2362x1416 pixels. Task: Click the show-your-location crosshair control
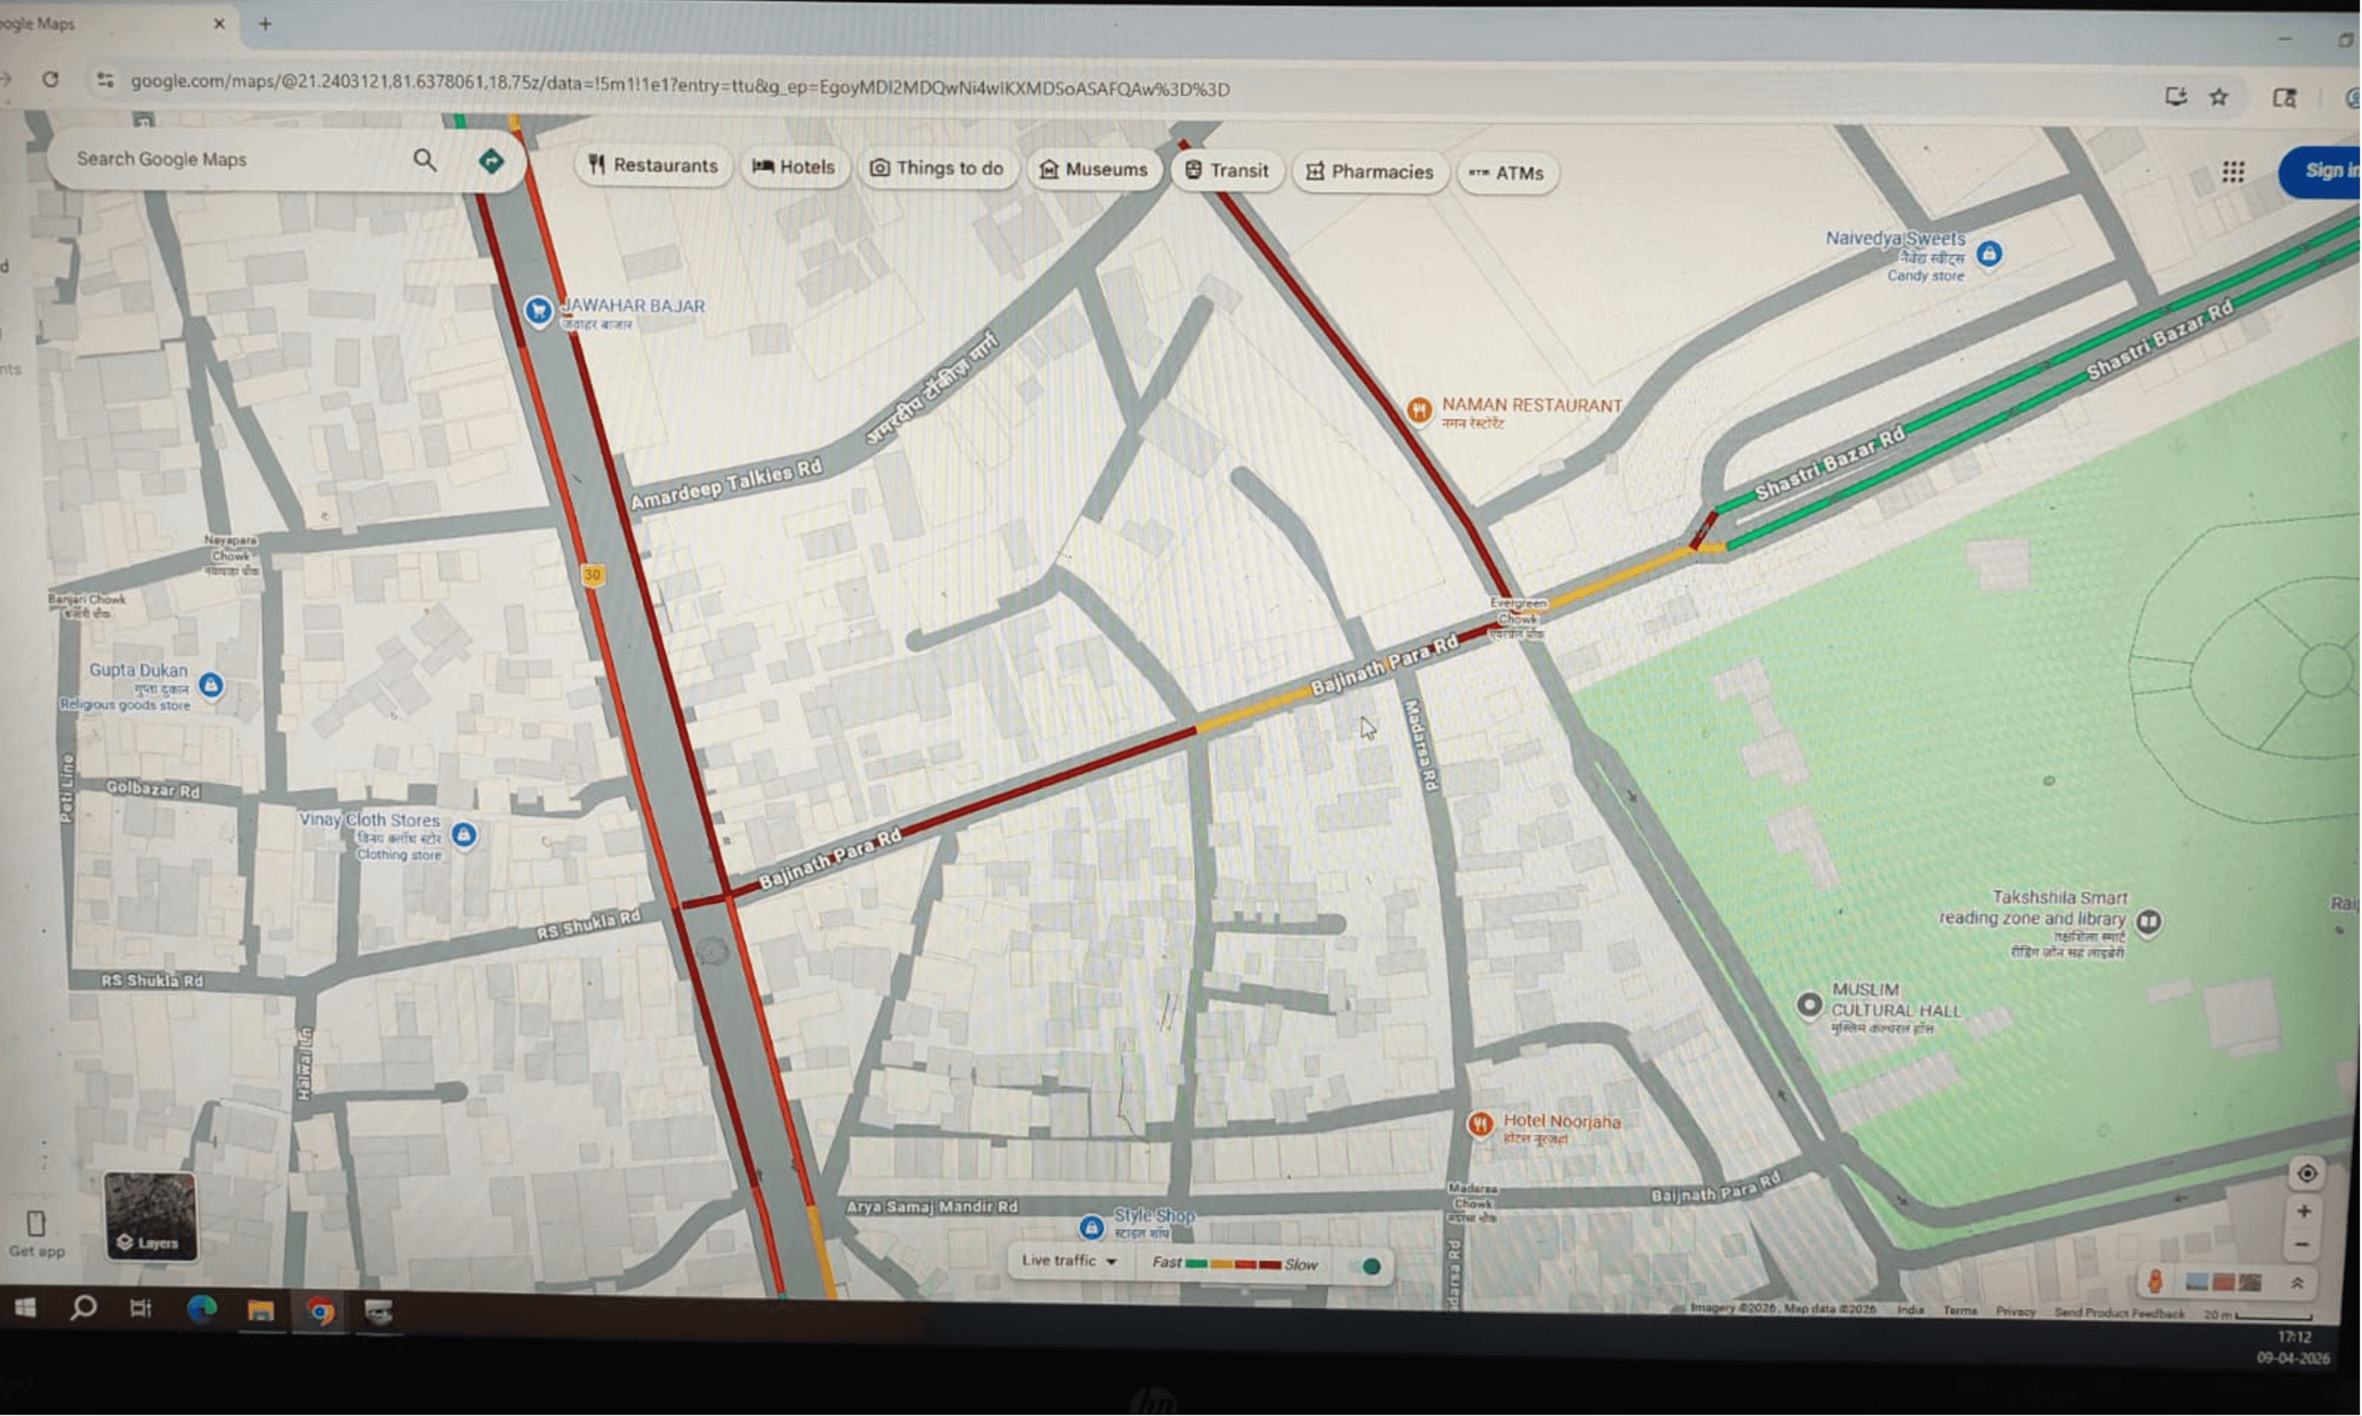click(2307, 1173)
